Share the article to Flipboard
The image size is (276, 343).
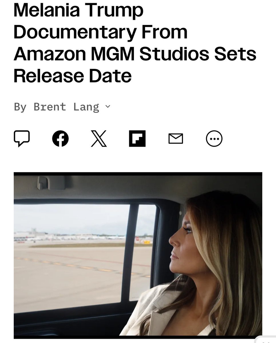pos(137,139)
